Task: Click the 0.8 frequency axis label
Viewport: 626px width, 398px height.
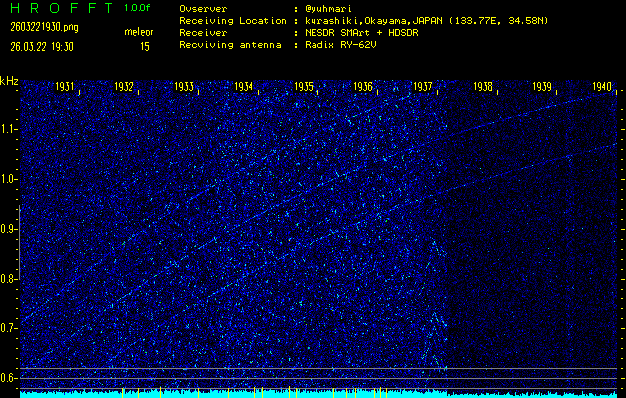Action: (x=8, y=279)
